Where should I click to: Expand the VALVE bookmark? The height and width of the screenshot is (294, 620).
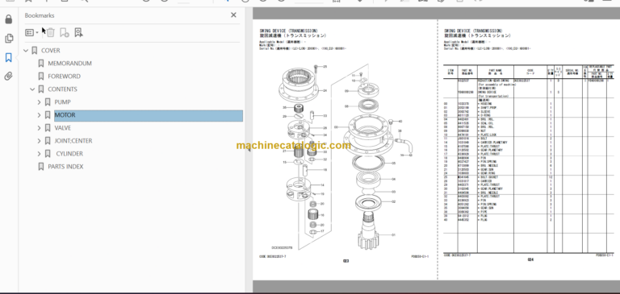click(39, 128)
